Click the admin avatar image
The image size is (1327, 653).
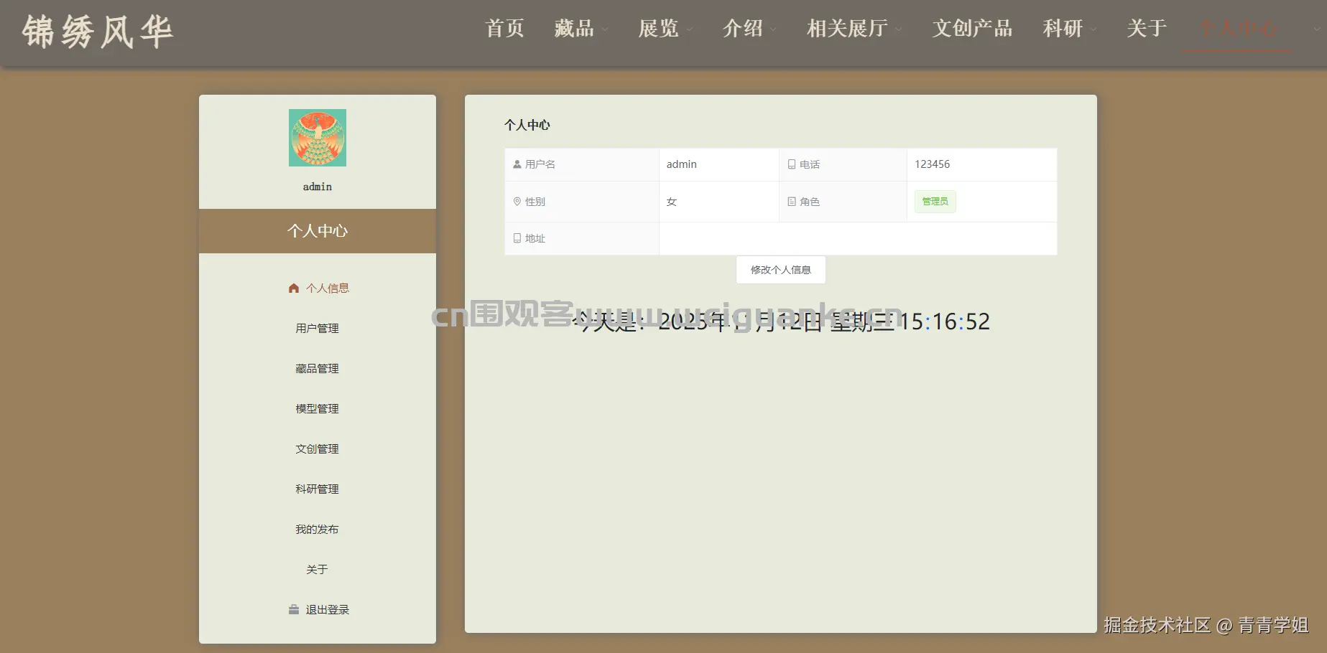317,138
